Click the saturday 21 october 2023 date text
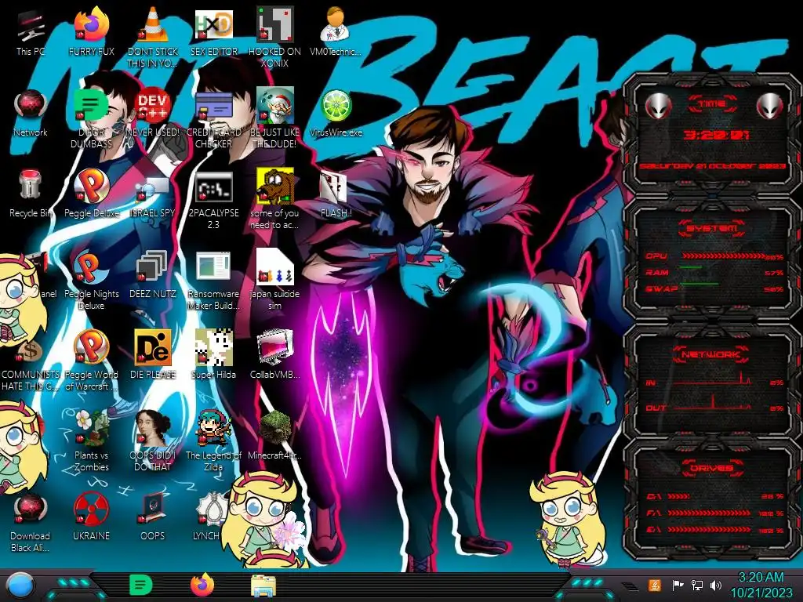Viewport: 803px width, 602px height. click(x=712, y=166)
